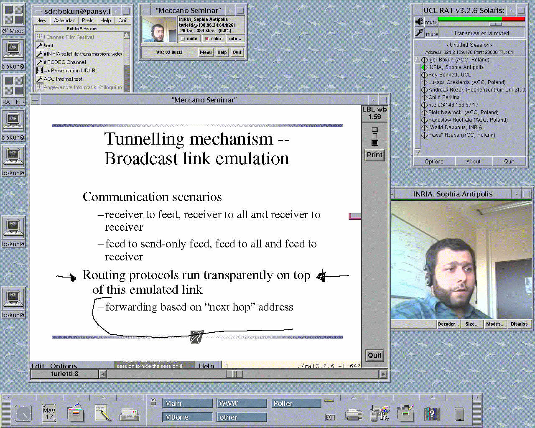Click the scroll-down arrow in the RAT participant list
The width and height of the screenshot is (535, 428).
(x=417, y=153)
